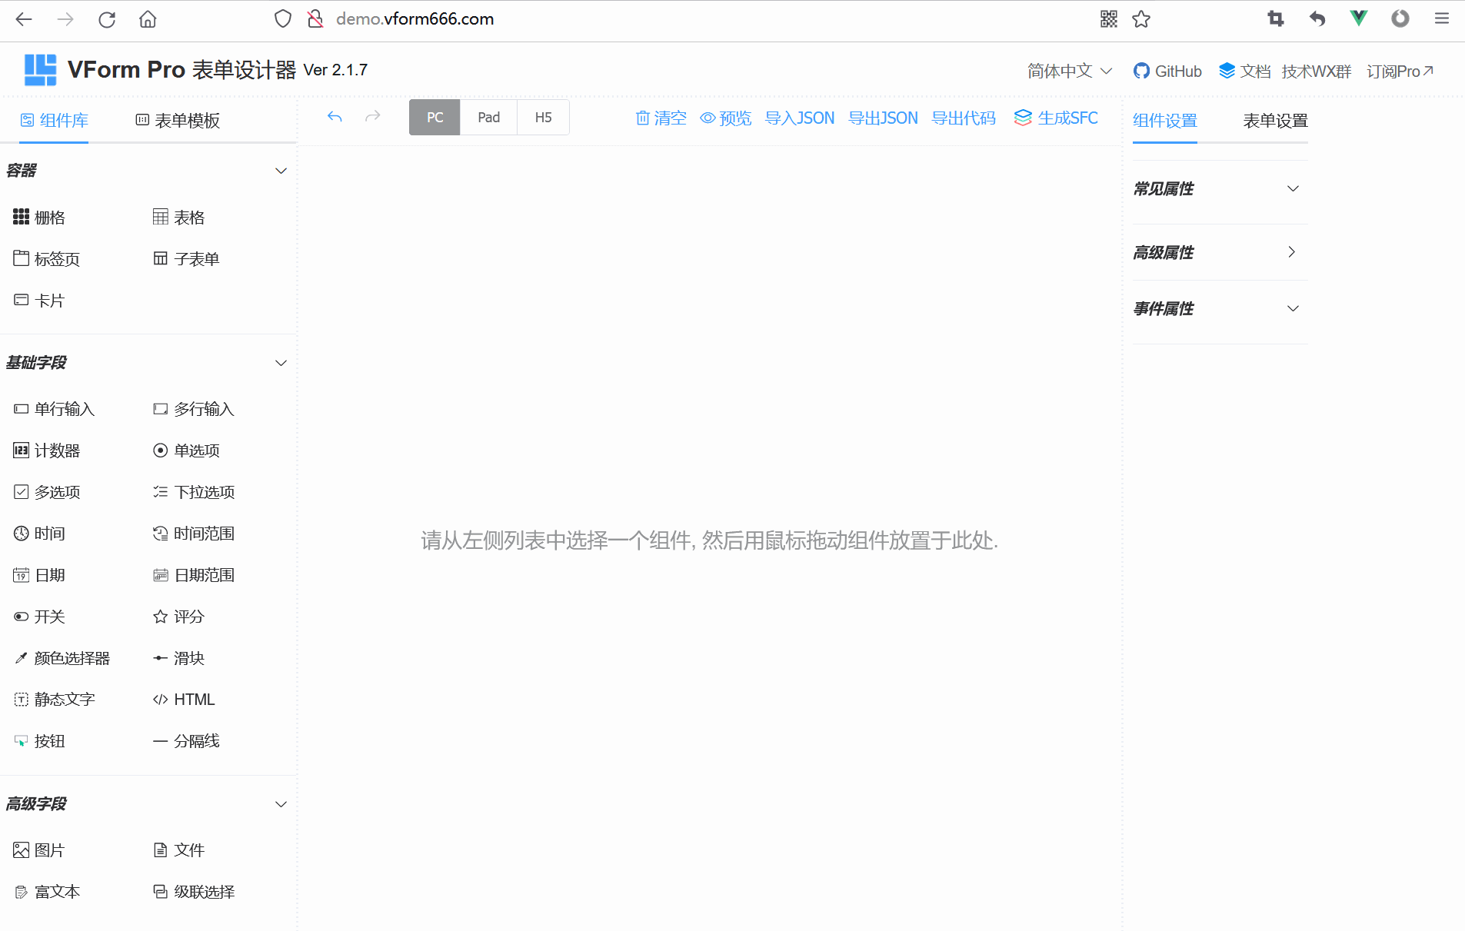1465x931 pixels.
Task: Expand the 高级属性 section
Action: coord(1291,251)
